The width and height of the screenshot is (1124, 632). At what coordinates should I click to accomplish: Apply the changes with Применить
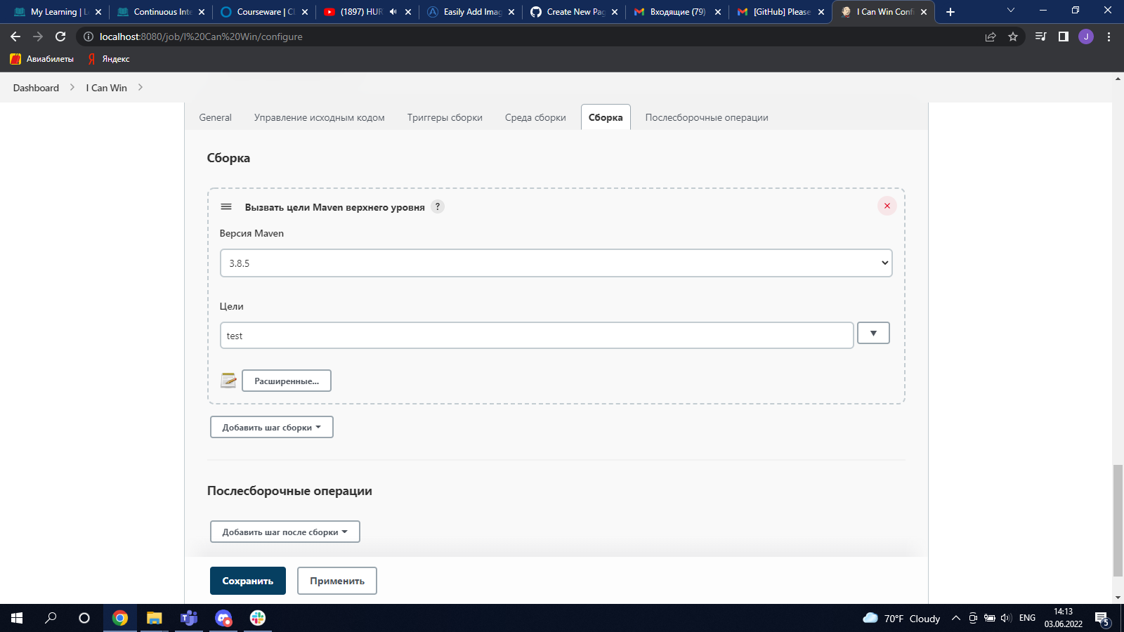click(x=337, y=581)
